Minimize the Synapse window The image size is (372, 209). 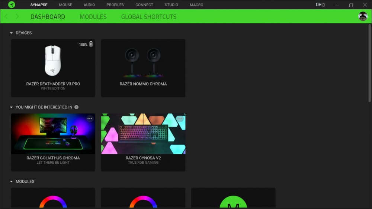tap(337, 5)
